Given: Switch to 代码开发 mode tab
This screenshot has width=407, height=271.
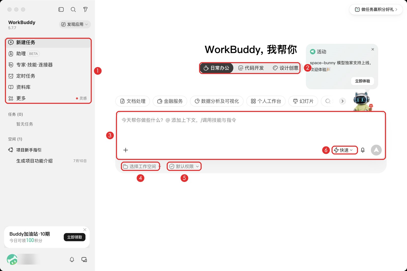Looking at the screenshot, I should pos(251,68).
